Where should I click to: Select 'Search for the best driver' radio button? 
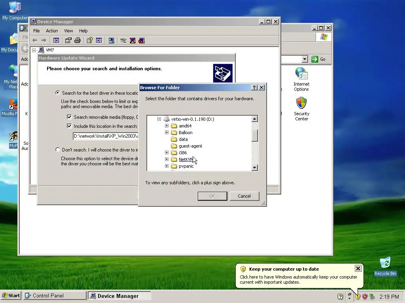point(58,93)
